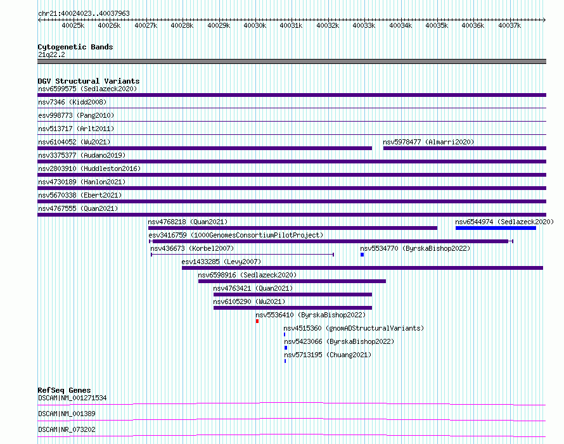Screen dimensions: 564x444
Task: Click the nsv6599575 (Sedlazeck2020) variant label
Action: tap(87, 89)
